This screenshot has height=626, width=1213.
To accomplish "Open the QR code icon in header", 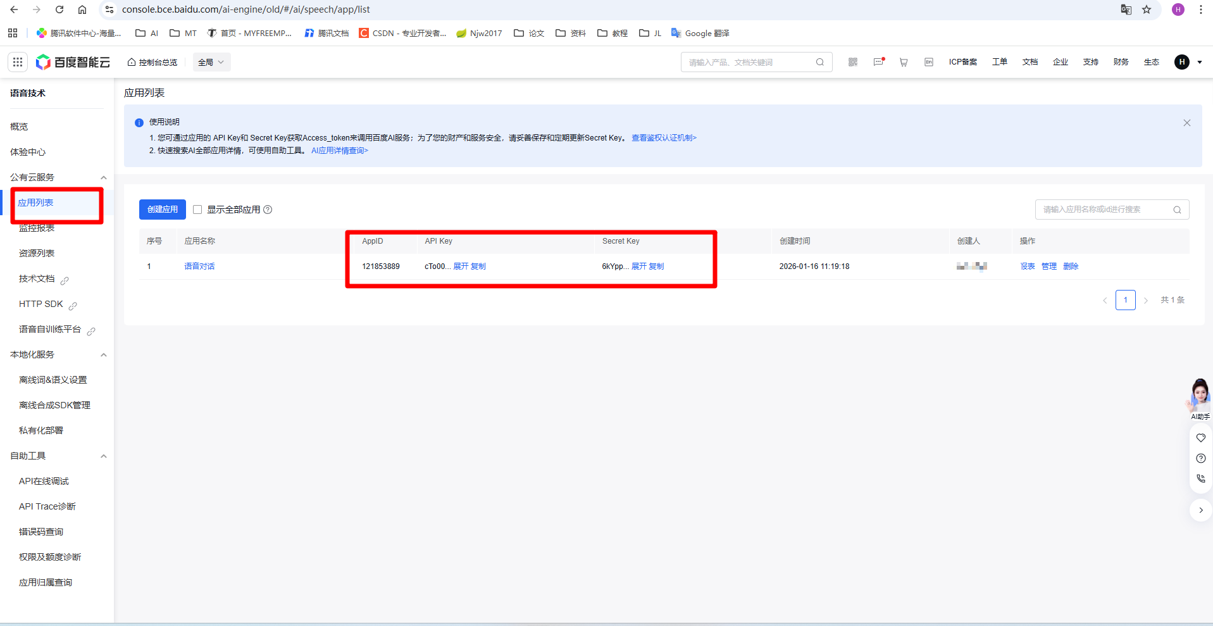I will pyautogui.click(x=853, y=62).
